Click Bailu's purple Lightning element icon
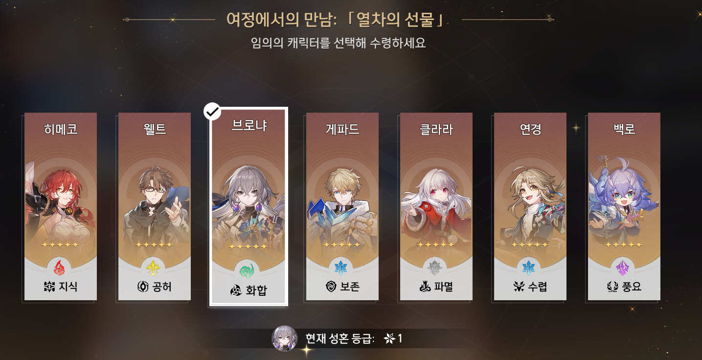Viewport: 702px width, 360px height. 624,267
